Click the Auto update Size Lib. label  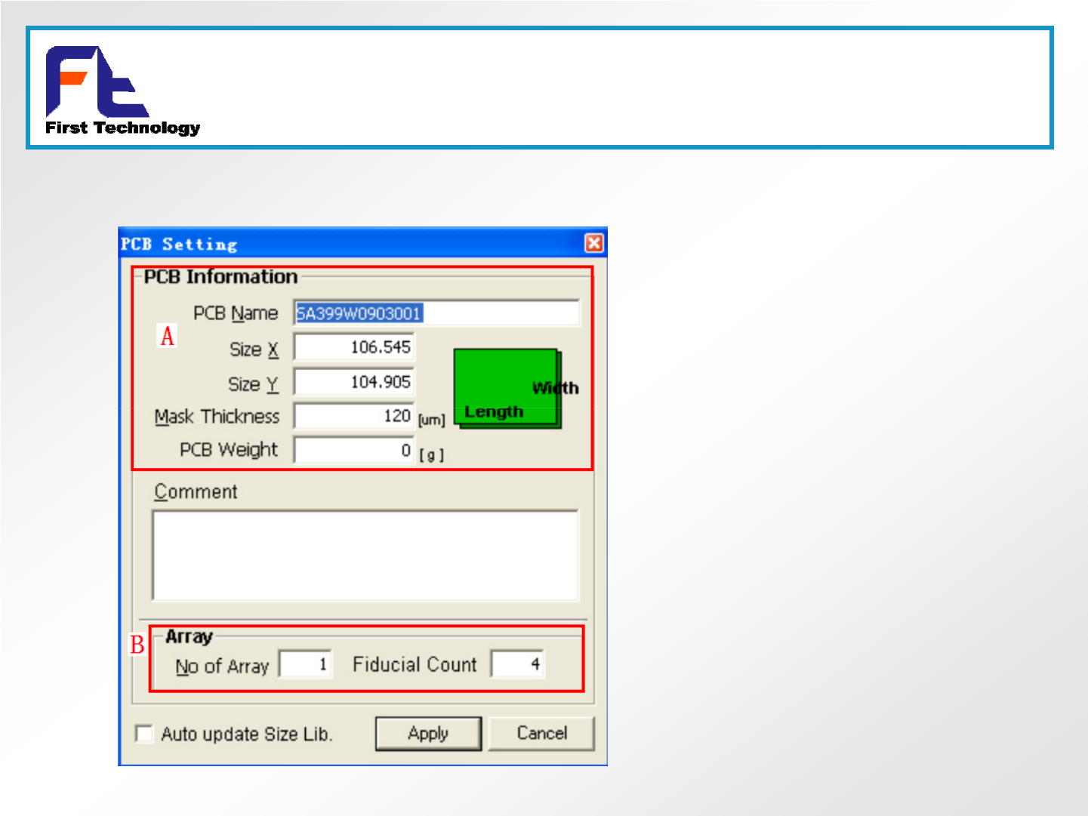pos(247,734)
